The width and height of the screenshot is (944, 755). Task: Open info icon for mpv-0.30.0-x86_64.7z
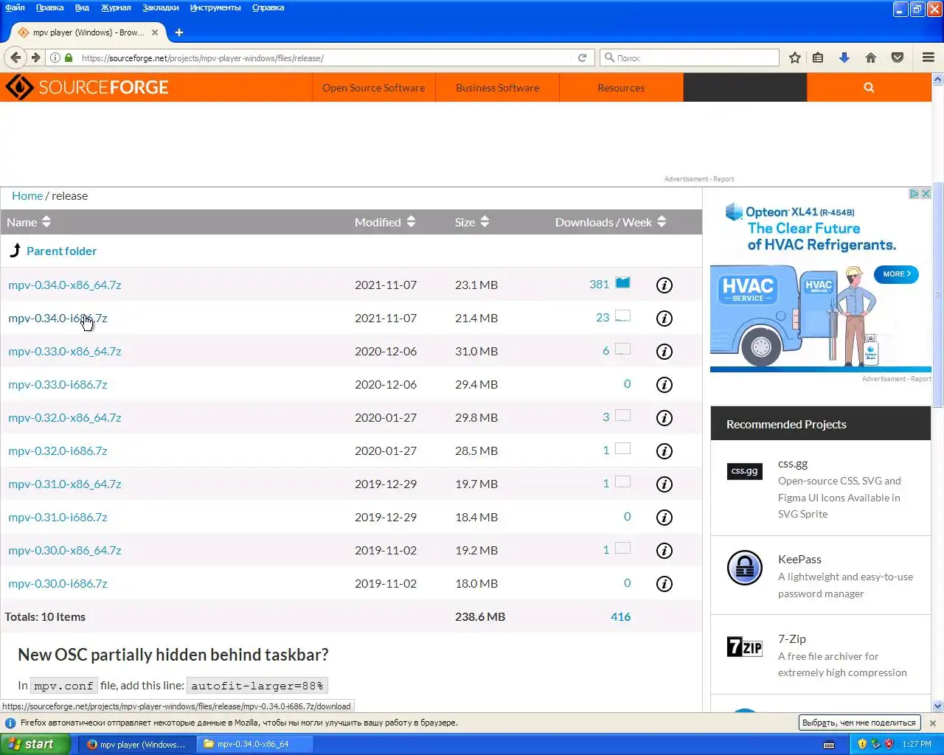click(664, 551)
